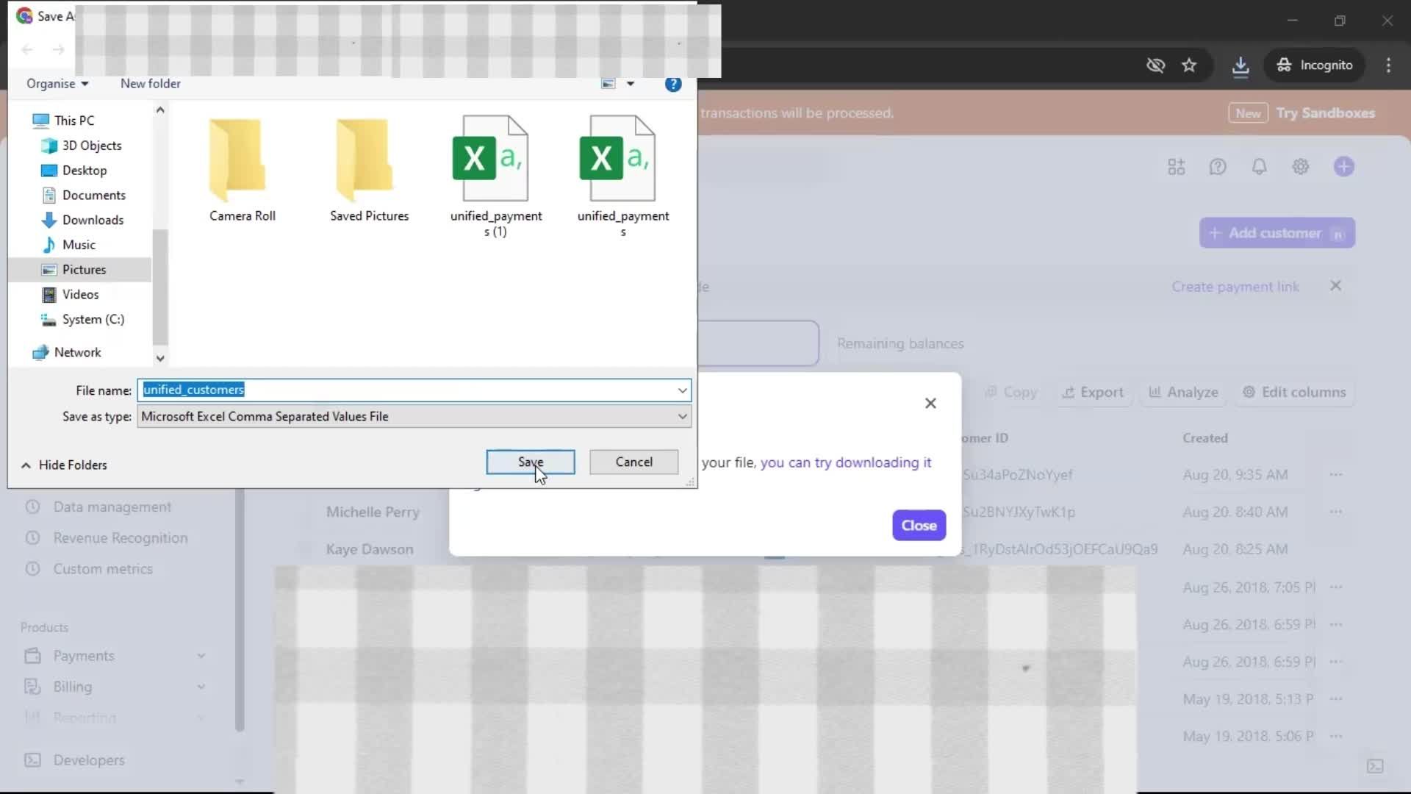Open the Organise dropdown menu

[57, 84]
